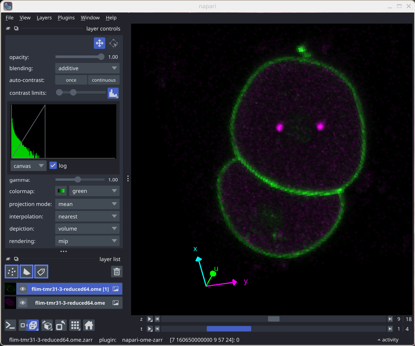Open the Layers menu
Image resolution: width=415 pixels, height=346 pixels.
coord(44,18)
